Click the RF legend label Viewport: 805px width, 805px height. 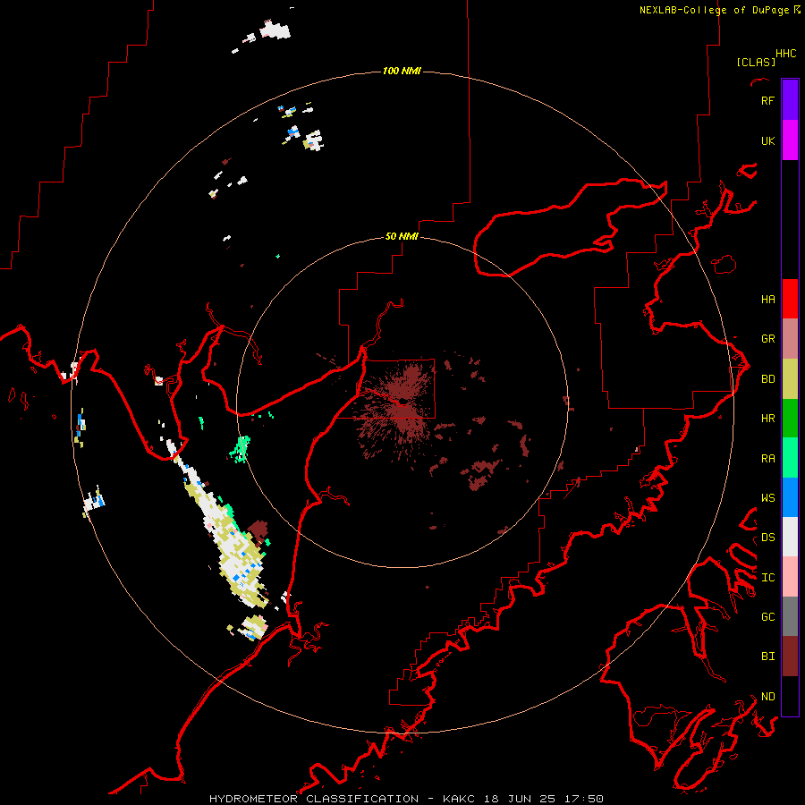click(767, 100)
